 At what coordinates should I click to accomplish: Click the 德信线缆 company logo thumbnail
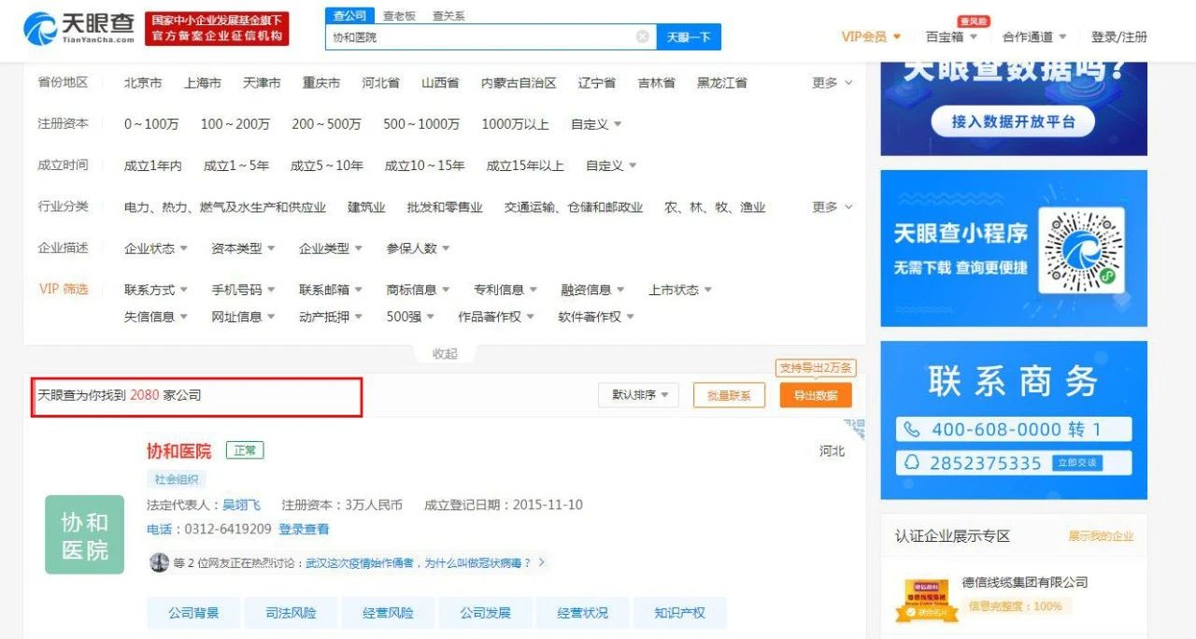coord(925,600)
